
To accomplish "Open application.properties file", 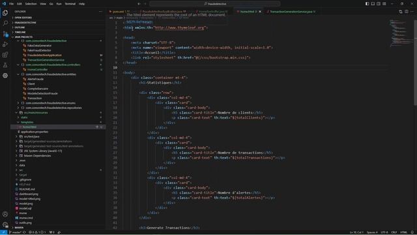I will [35, 132].
